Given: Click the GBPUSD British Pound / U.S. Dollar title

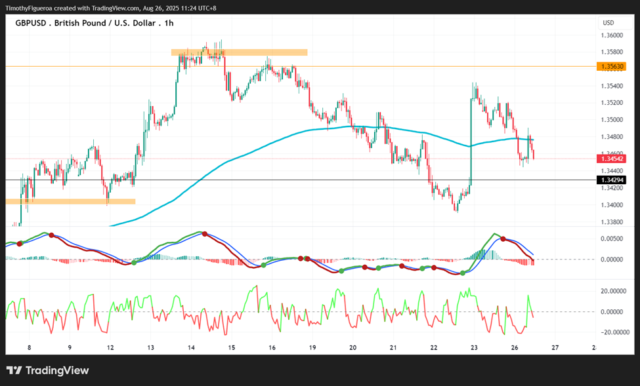Looking at the screenshot, I should point(95,23).
